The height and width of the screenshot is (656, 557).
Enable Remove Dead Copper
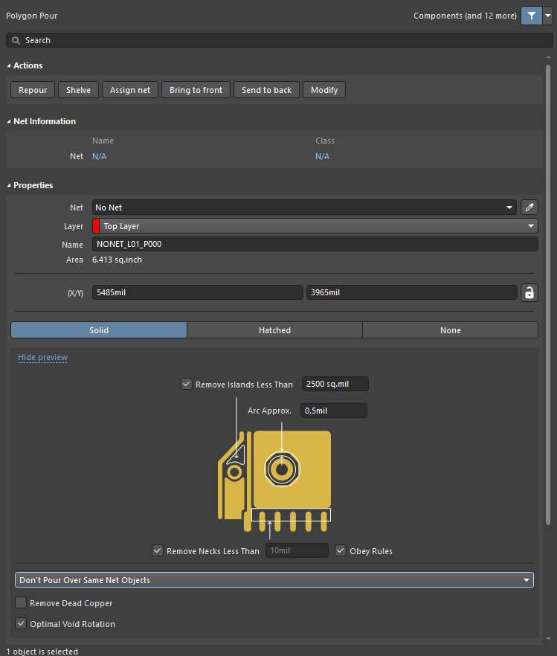(x=21, y=603)
